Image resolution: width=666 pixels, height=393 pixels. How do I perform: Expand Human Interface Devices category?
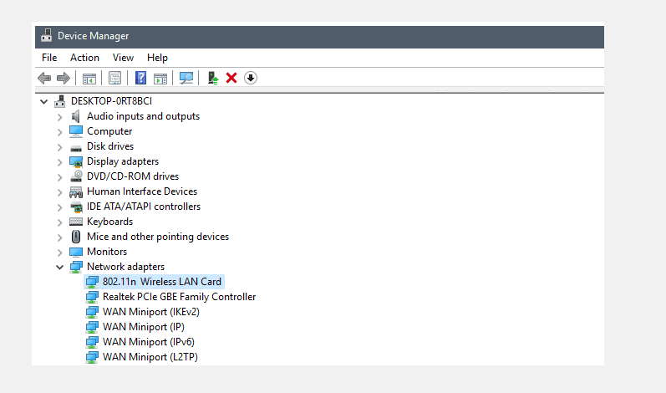60,192
